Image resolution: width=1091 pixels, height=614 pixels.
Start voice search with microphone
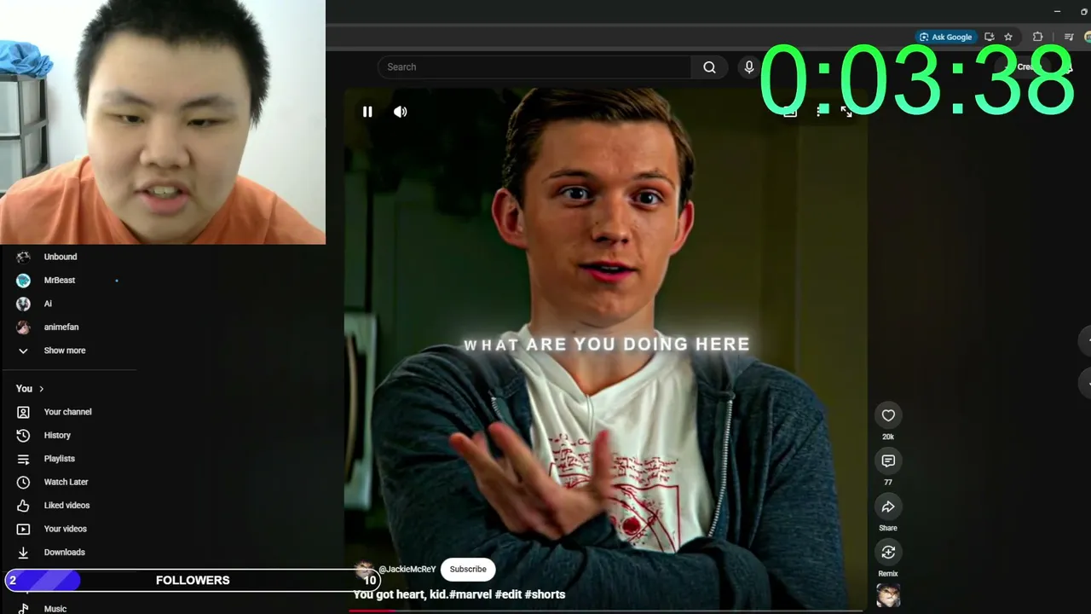748,67
